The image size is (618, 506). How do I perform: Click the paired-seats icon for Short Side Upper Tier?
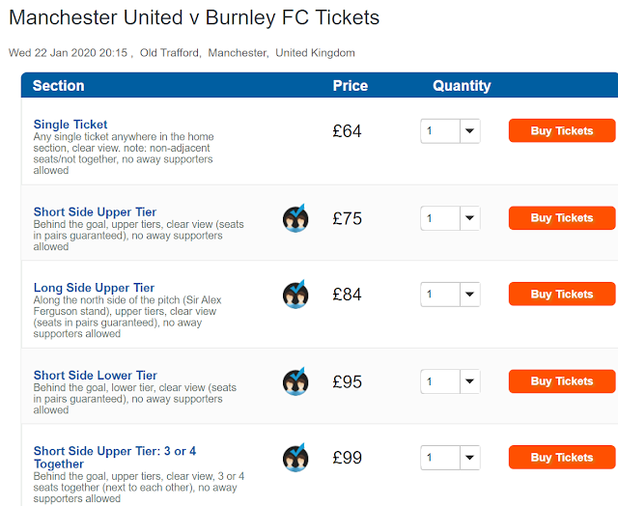click(x=295, y=218)
